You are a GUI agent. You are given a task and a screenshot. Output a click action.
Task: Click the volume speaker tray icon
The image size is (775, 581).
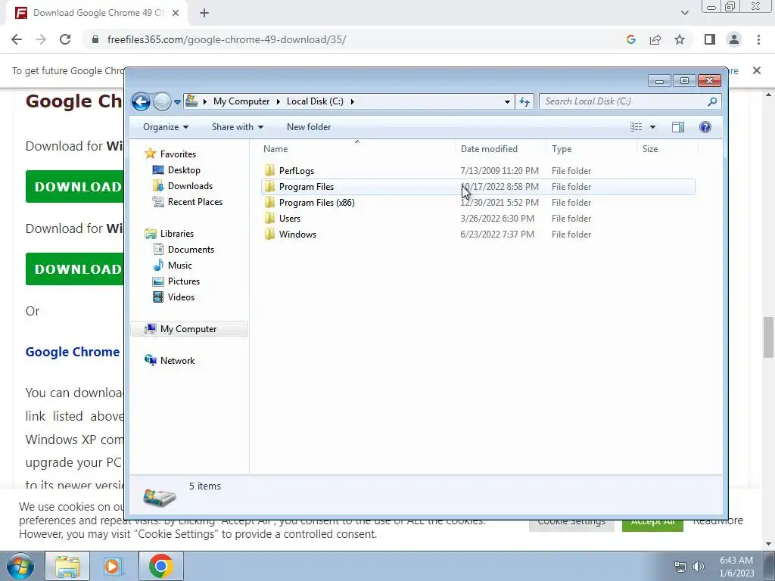click(x=699, y=567)
